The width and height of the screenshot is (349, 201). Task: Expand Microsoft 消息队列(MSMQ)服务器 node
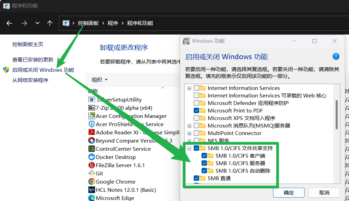[x=190, y=126]
